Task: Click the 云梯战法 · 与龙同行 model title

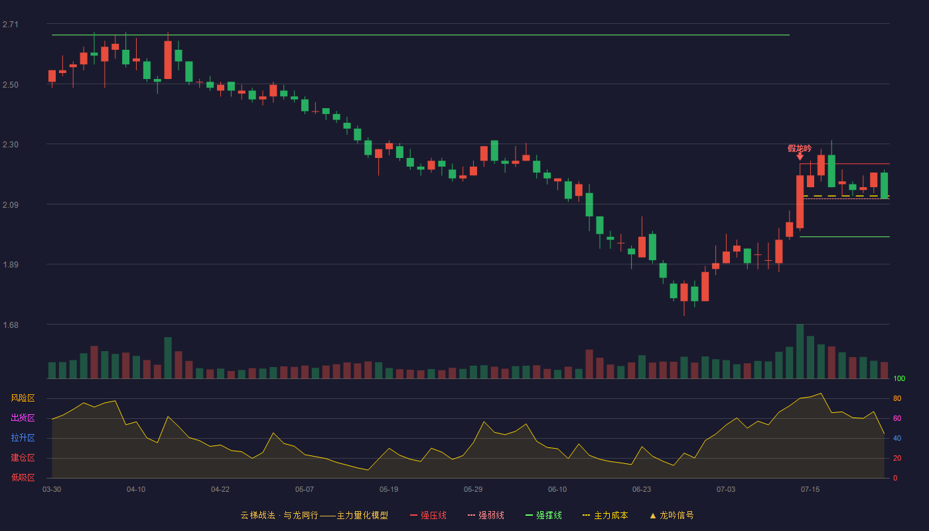Action: coord(315,515)
